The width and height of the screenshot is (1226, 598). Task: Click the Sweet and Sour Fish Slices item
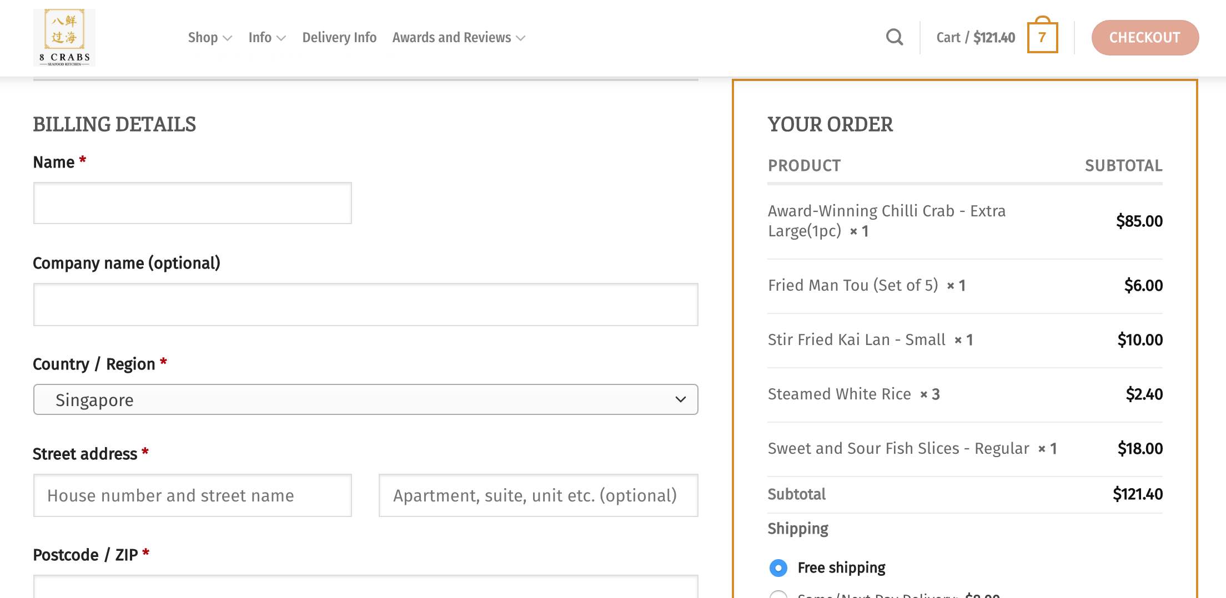[898, 448]
